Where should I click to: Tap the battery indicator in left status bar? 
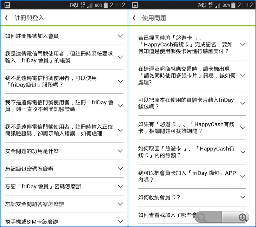point(105,5)
